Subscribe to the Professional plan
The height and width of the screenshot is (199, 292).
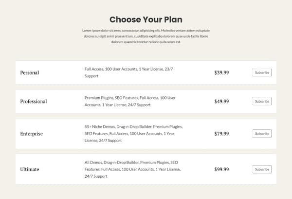(x=262, y=101)
